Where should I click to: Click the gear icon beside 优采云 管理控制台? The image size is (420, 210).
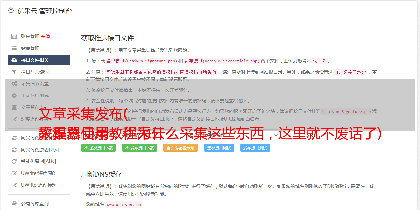tap(11, 10)
